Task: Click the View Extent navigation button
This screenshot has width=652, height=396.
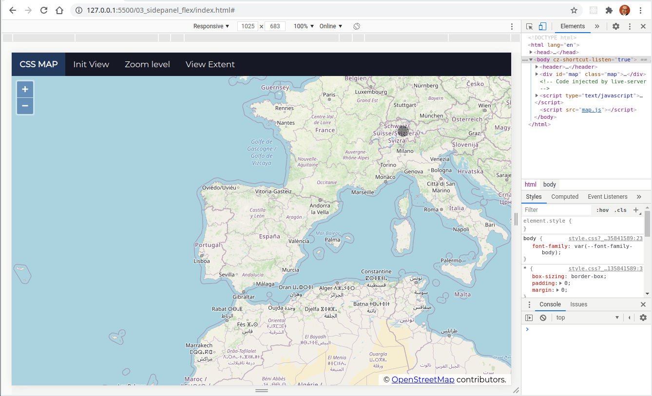Action: point(210,64)
